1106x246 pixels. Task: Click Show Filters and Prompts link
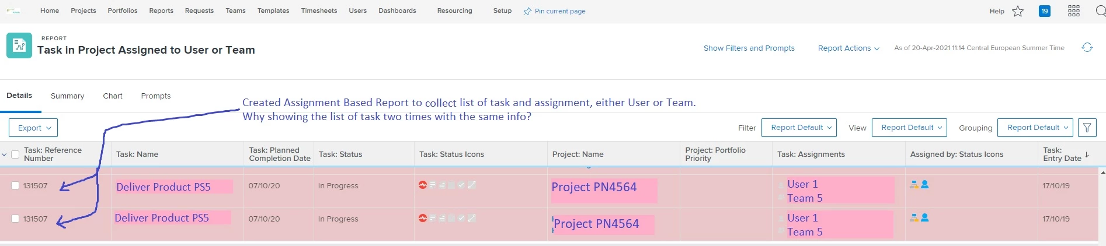(x=749, y=48)
